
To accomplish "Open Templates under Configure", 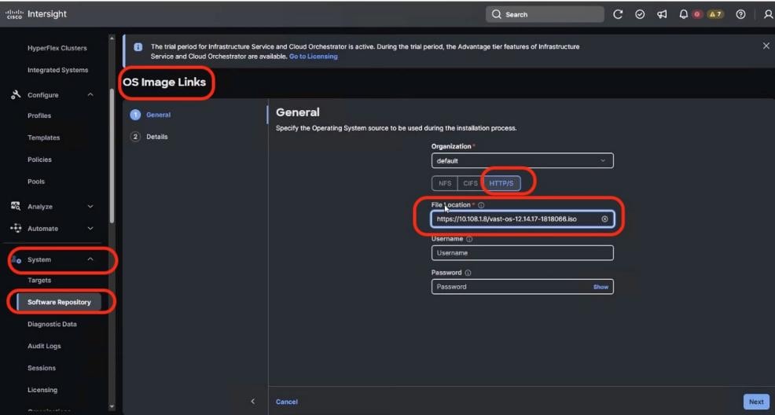I will 43,138.
